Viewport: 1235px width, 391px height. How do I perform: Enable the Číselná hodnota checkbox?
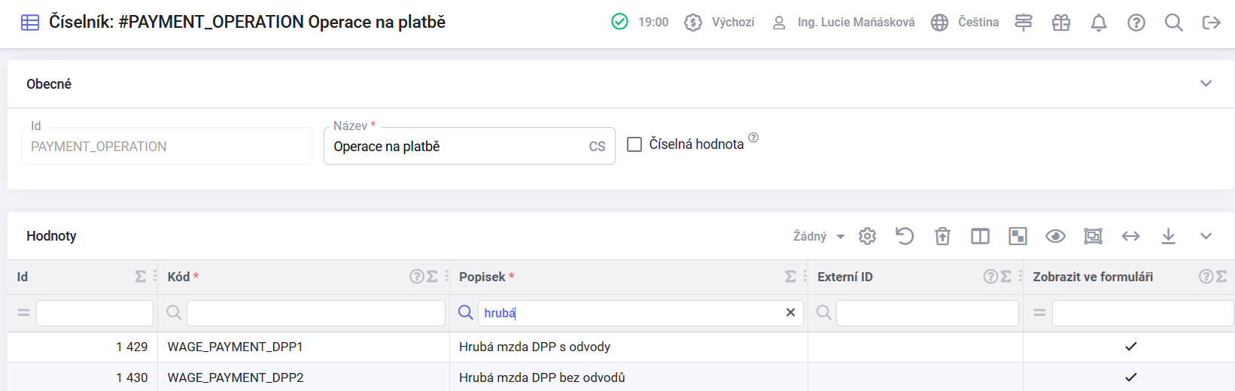pos(634,144)
